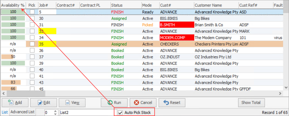Click the spinner arrows beside the 0 field
The width and height of the screenshot is (289, 116).
pyautogui.click(x=55, y=113)
